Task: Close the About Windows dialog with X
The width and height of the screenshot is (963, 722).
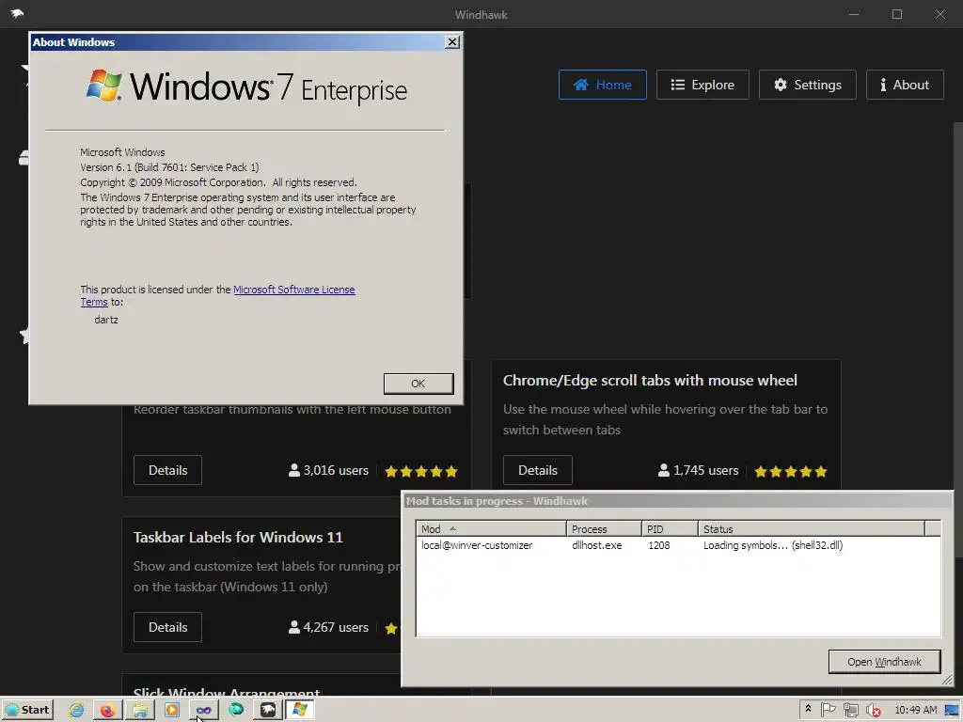Action: (x=452, y=41)
